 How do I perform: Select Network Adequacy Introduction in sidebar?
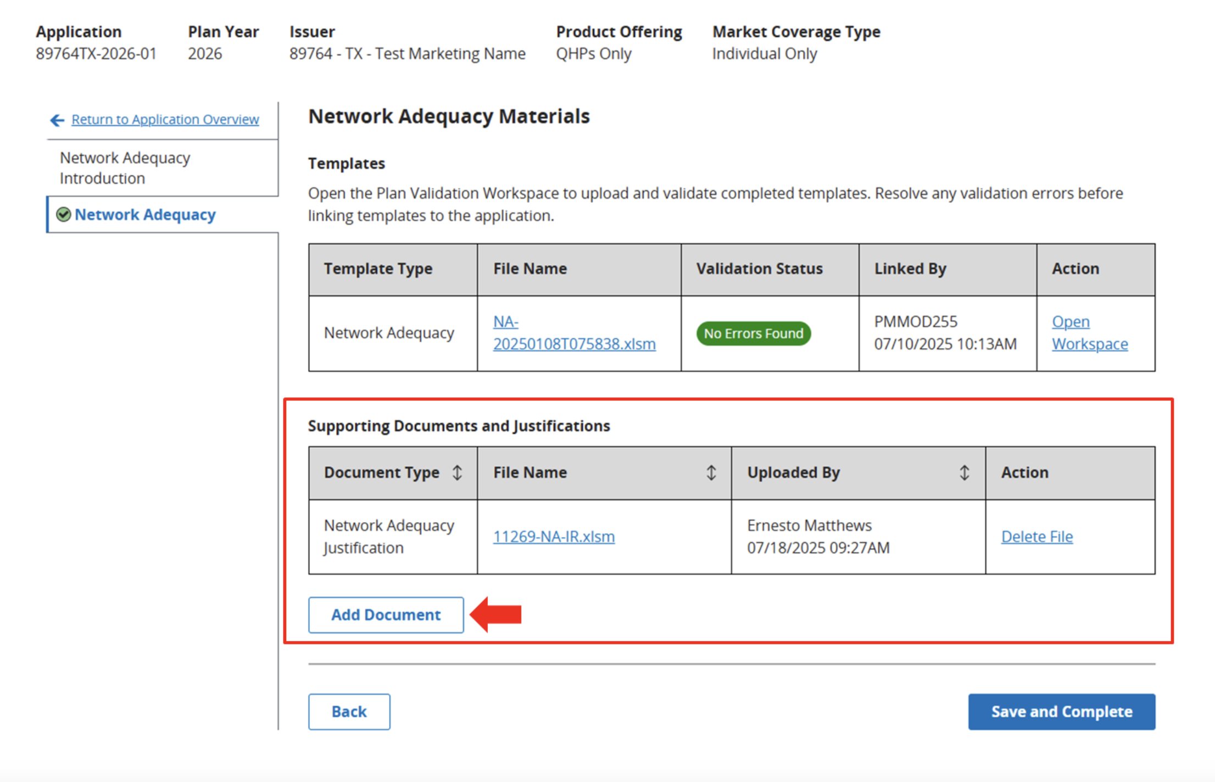tap(125, 168)
